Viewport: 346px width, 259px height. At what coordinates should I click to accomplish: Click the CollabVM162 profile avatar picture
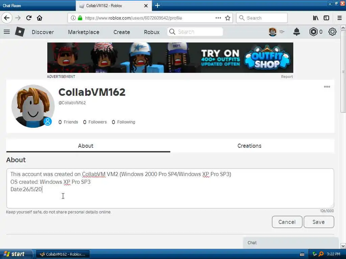(33, 106)
